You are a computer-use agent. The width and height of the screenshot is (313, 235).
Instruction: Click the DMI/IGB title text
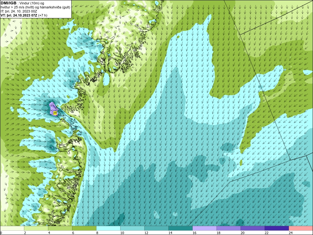8,3
